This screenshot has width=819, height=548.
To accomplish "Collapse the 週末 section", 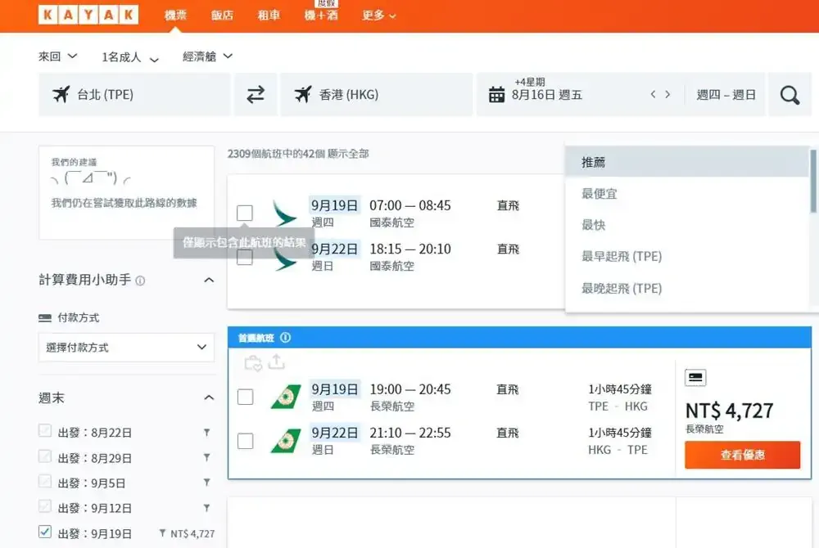I will 209,398.
